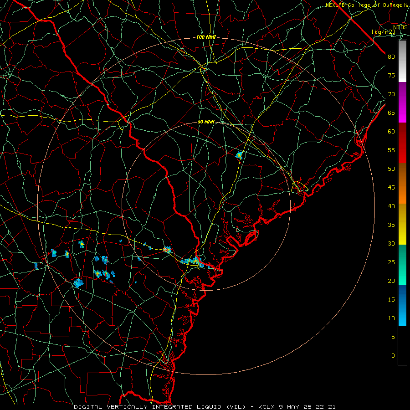
Task: Click the 20 value on the color scale
Action: [x=391, y=281]
